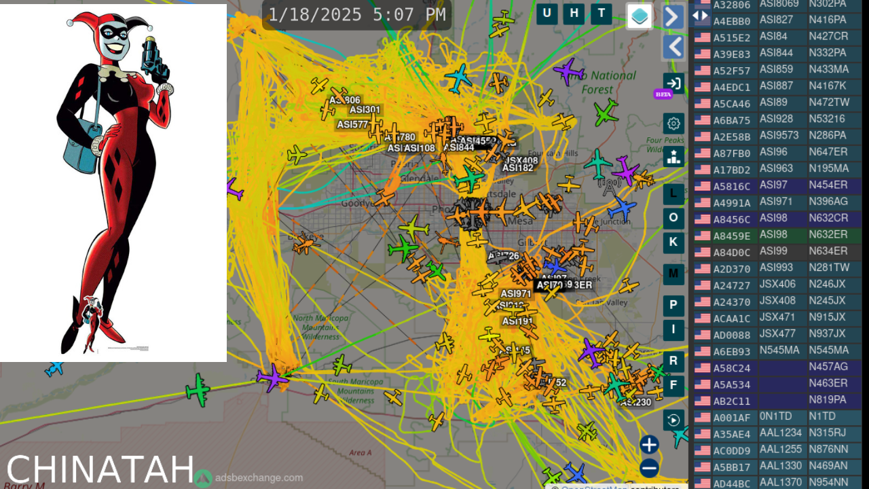This screenshot has height=489, width=869.
Task: Select hex A17BD2 in the aircraft table
Action: [732, 170]
